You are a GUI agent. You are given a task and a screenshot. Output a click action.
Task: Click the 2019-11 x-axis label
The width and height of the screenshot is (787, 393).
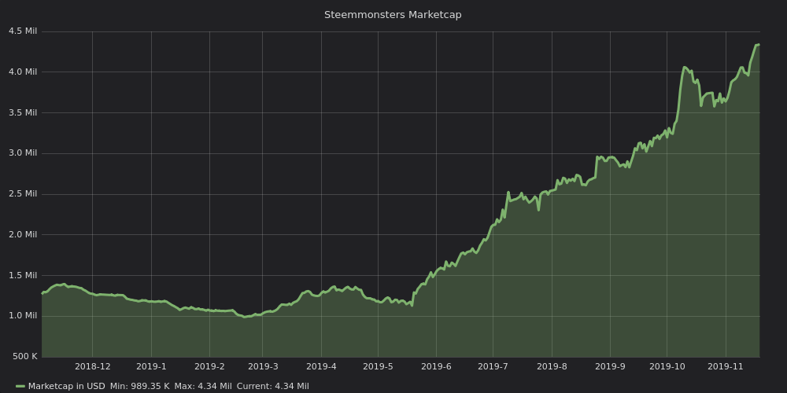(x=726, y=366)
